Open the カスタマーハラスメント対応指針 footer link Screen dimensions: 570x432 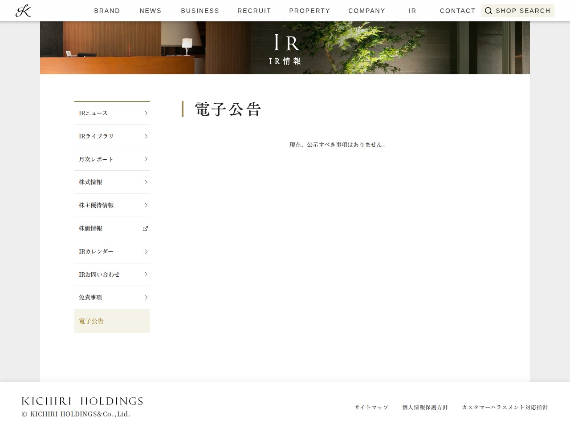coord(505,408)
